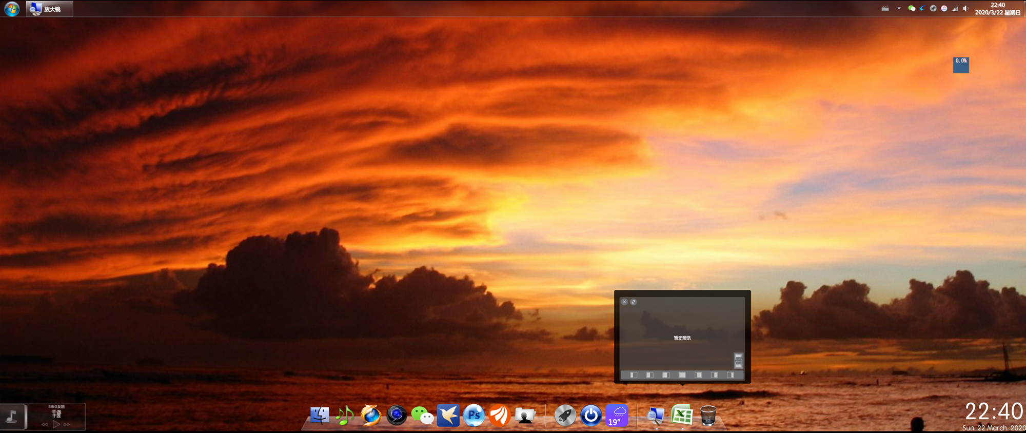Screen dimensions: 1026x433
Task: Choose narrow left third layout
Action: [x=634, y=375]
